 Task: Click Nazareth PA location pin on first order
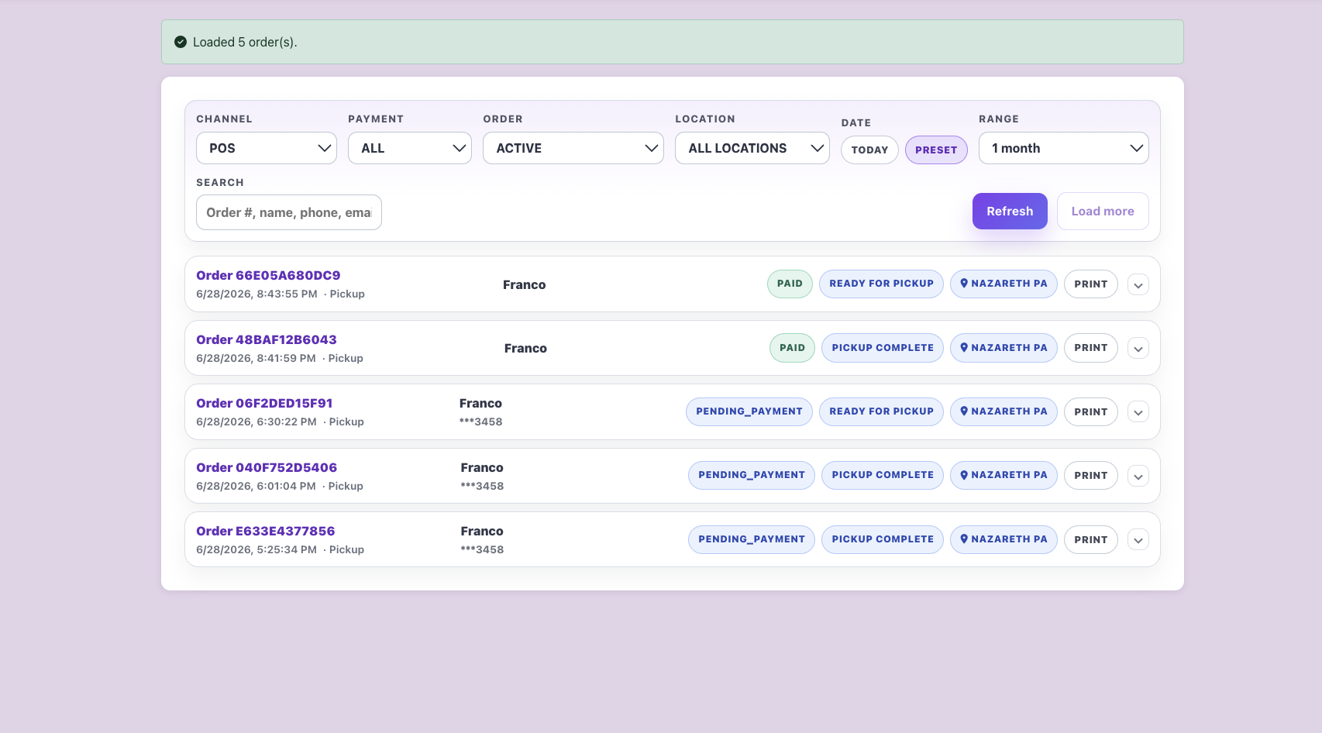pos(964,284)
